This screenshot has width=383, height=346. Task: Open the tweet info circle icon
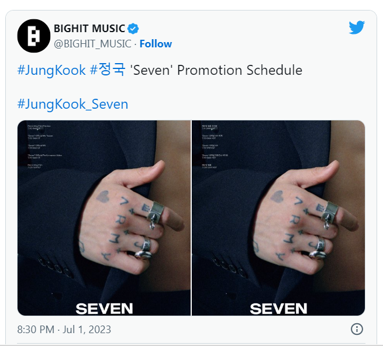[x=357, y=329]
